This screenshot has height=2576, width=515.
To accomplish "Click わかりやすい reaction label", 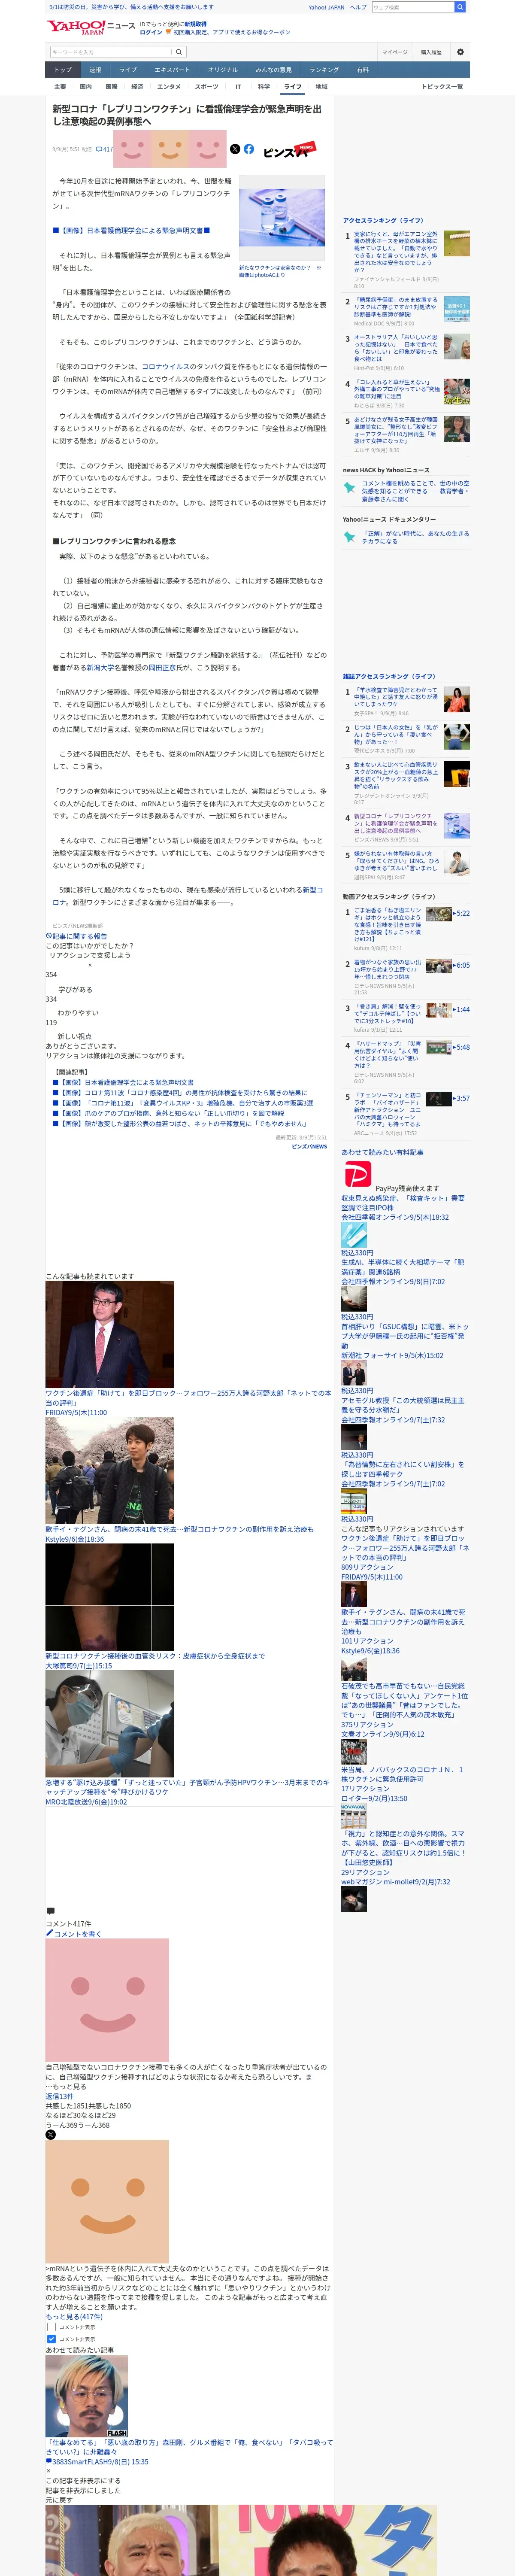I will [78, 1013].
